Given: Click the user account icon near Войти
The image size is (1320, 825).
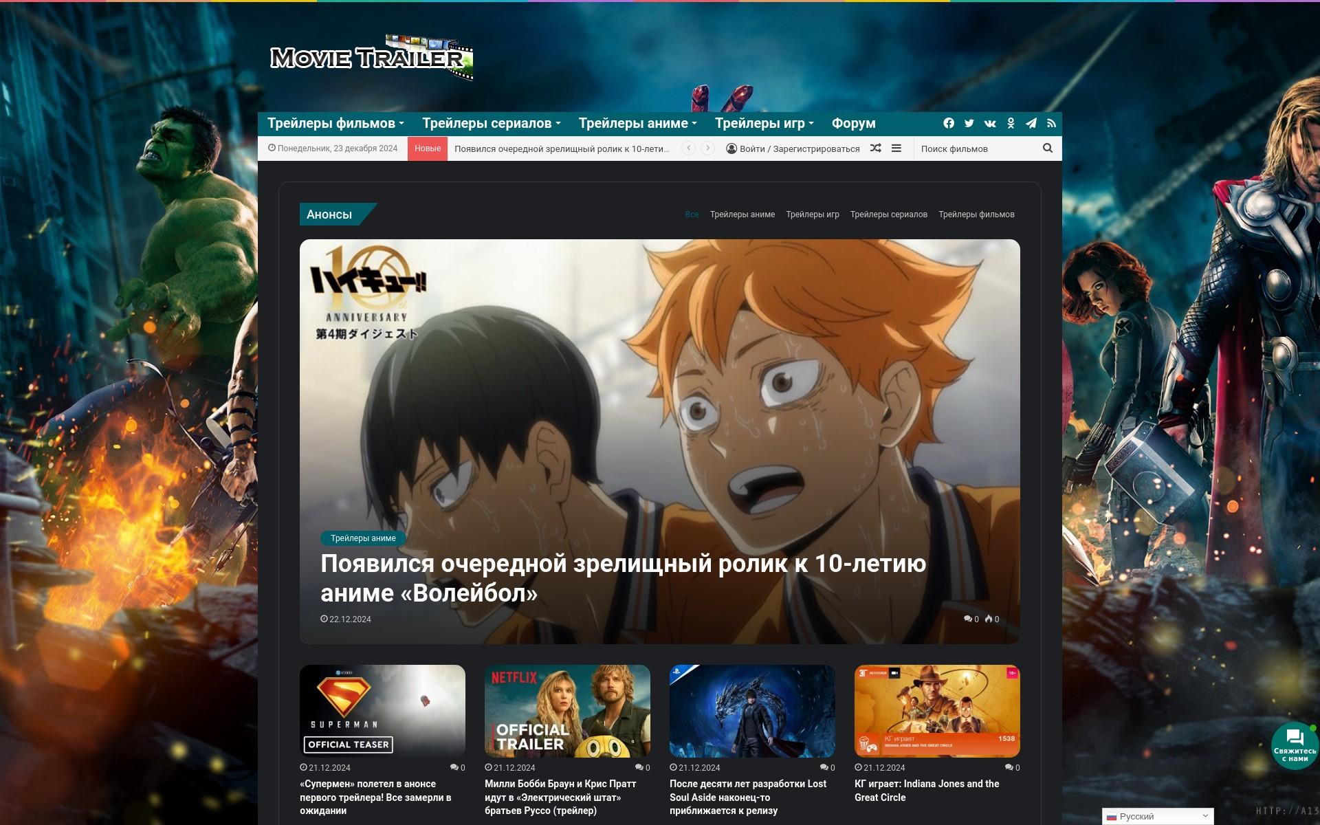Looking at the screenshot, I should (731, 148).
